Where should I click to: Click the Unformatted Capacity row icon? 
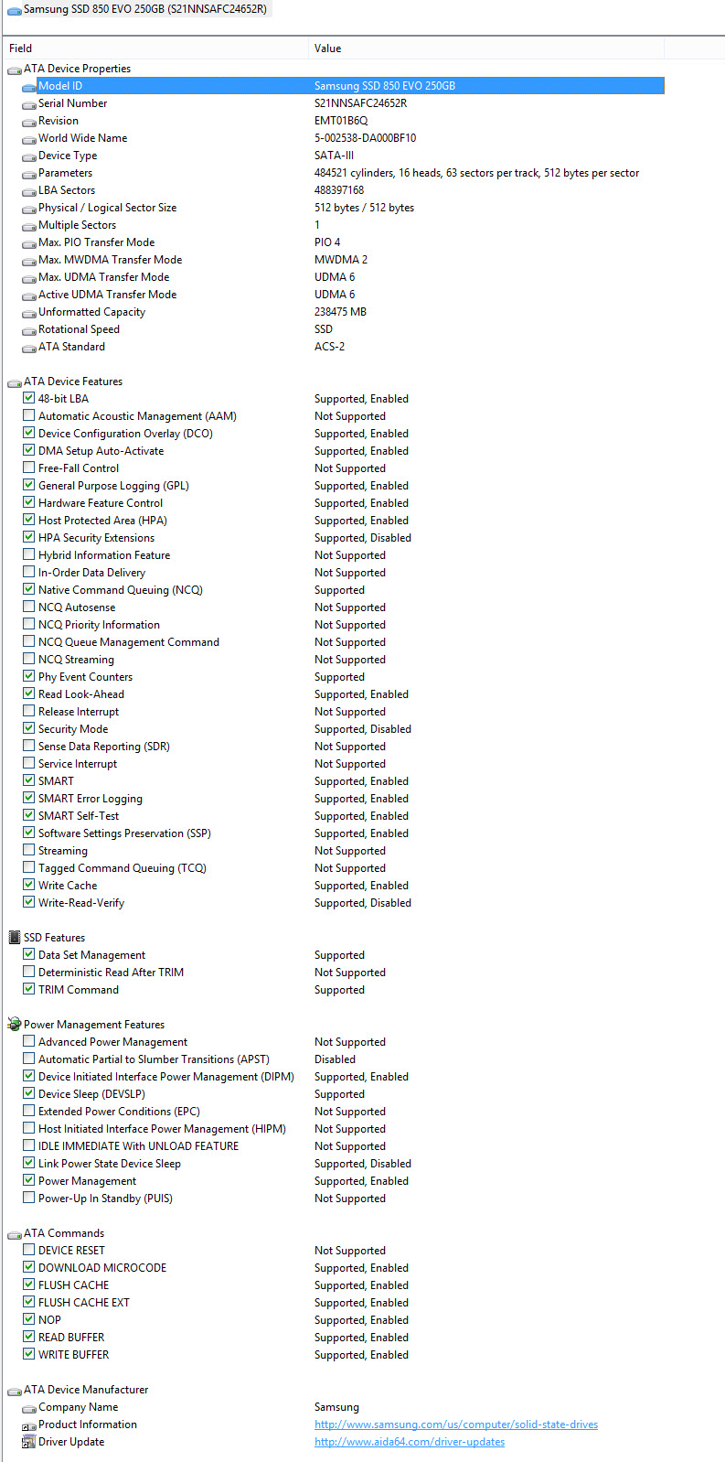coord(29,313)
